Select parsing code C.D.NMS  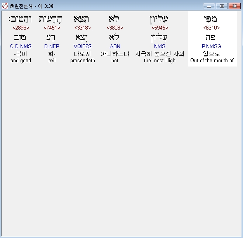[x=21, y=46]
